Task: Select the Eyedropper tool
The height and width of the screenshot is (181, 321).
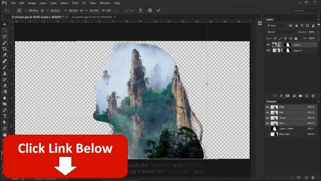Action: (x=5, y=55)
